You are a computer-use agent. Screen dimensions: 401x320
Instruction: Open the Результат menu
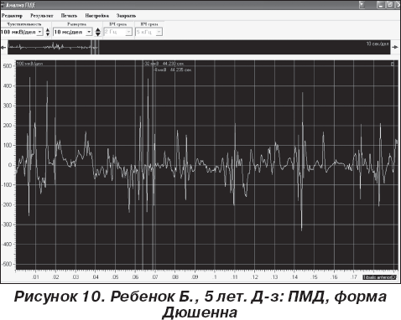point(42,16)
